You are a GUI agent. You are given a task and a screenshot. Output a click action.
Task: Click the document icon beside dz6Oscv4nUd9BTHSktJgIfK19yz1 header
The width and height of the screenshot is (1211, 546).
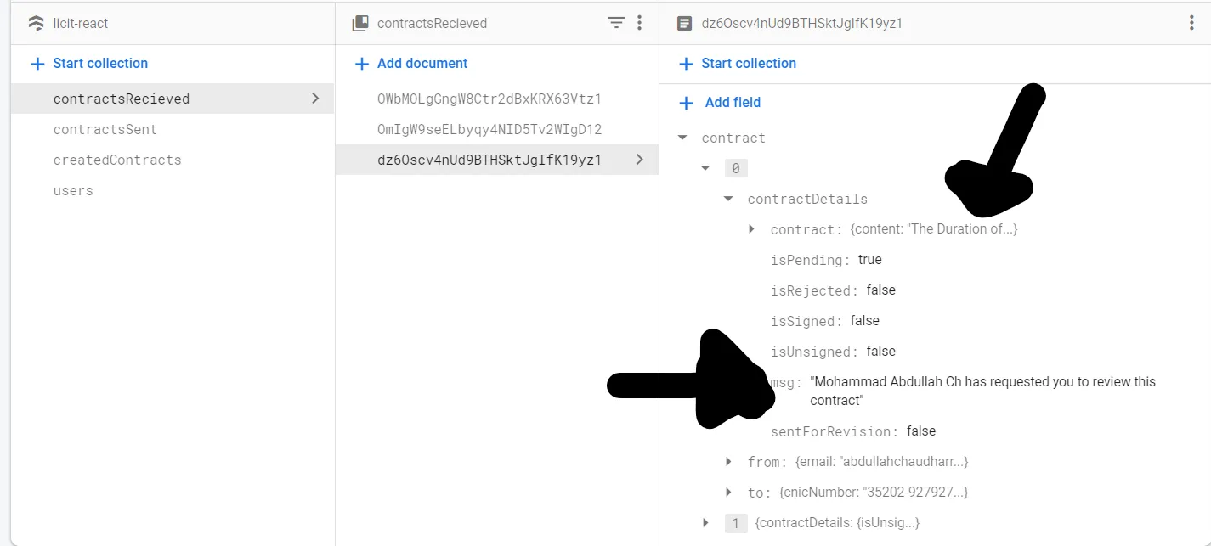tap(684, 23)
